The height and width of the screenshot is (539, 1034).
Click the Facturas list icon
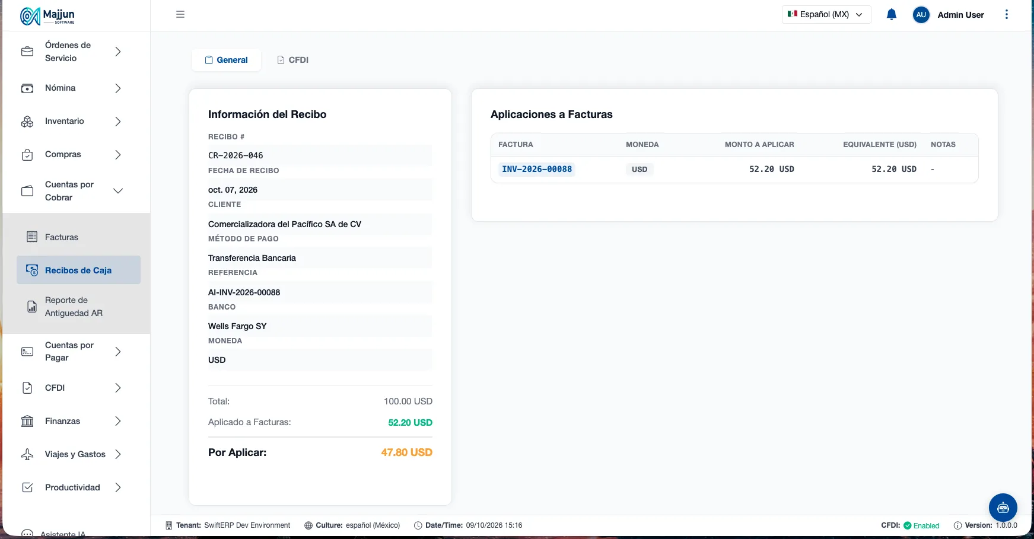click(x=32, y=237)
